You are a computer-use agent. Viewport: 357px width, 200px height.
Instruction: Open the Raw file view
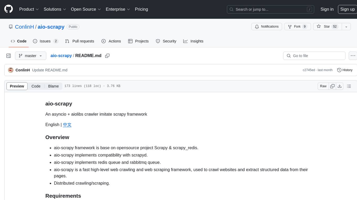[323, 86]
